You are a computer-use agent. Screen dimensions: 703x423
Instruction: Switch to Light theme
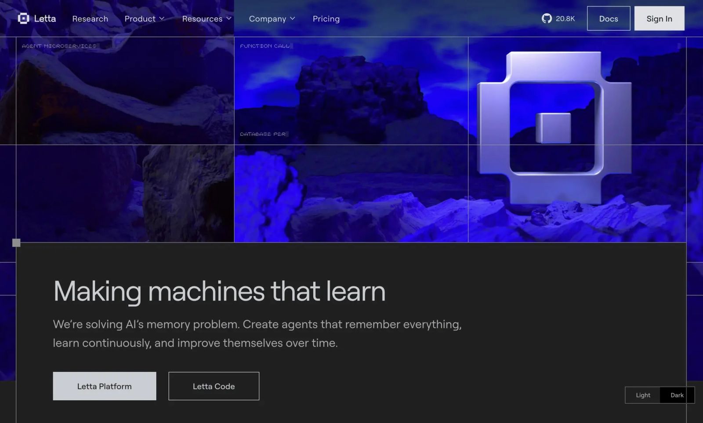(643, 395)
